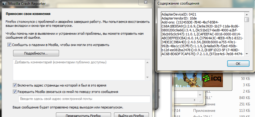Click the email address input field
This screenshot has height=117, width=255.
click(x=84, y=99)
